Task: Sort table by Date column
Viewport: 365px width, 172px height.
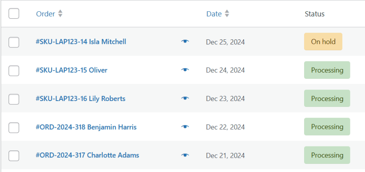Action: pos(214,14)
